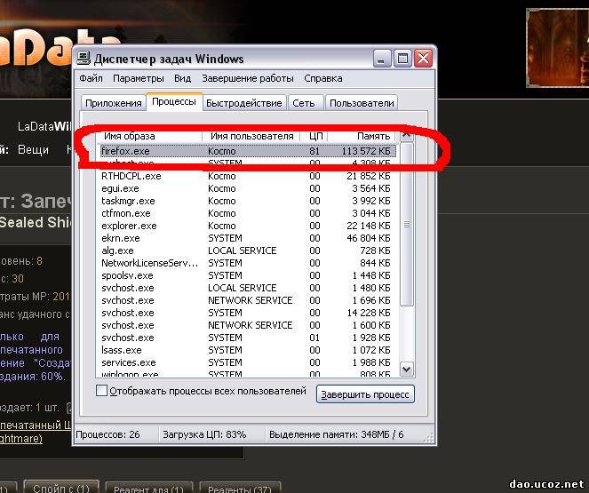Screen dimensions: 589x493
Task: Open the Справка menu
Action: tap(322, 78)
